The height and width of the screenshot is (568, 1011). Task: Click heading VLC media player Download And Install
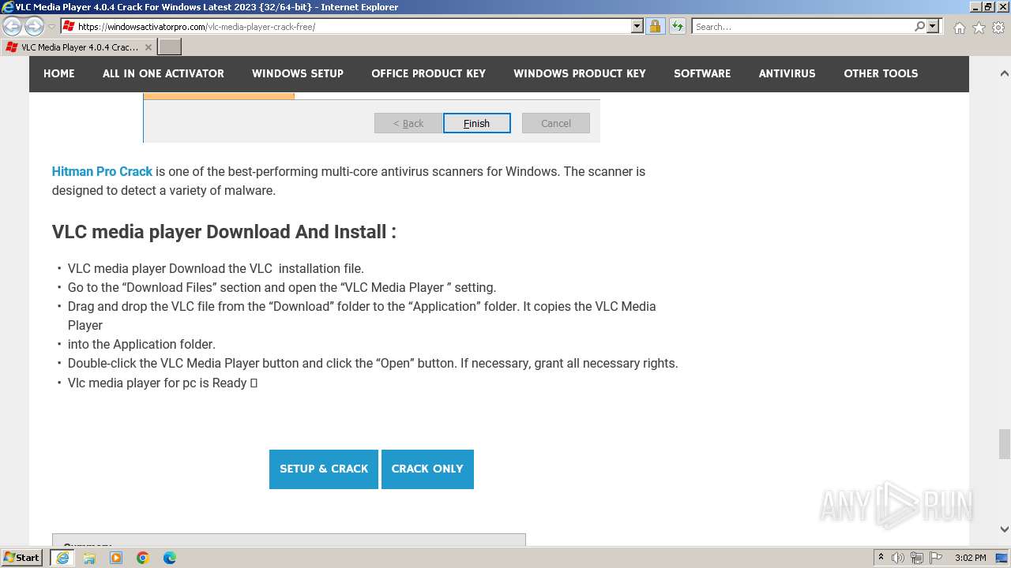(x=224, y=232)
